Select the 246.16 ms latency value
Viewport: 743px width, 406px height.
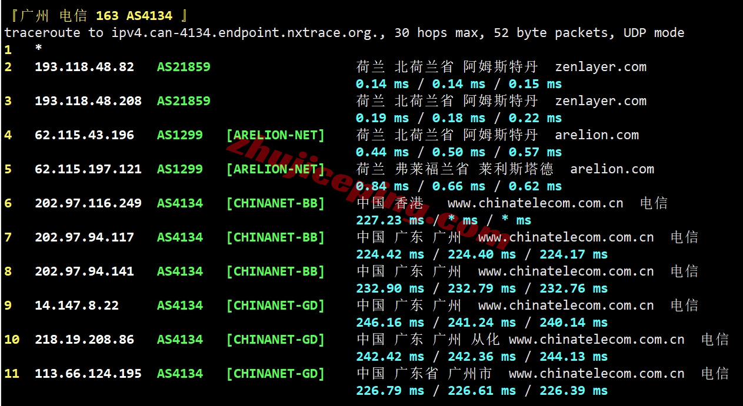[389, 323]
